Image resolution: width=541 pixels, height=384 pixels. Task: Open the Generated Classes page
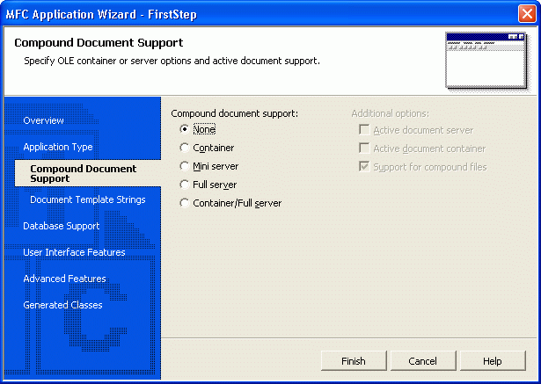point(62,305)
